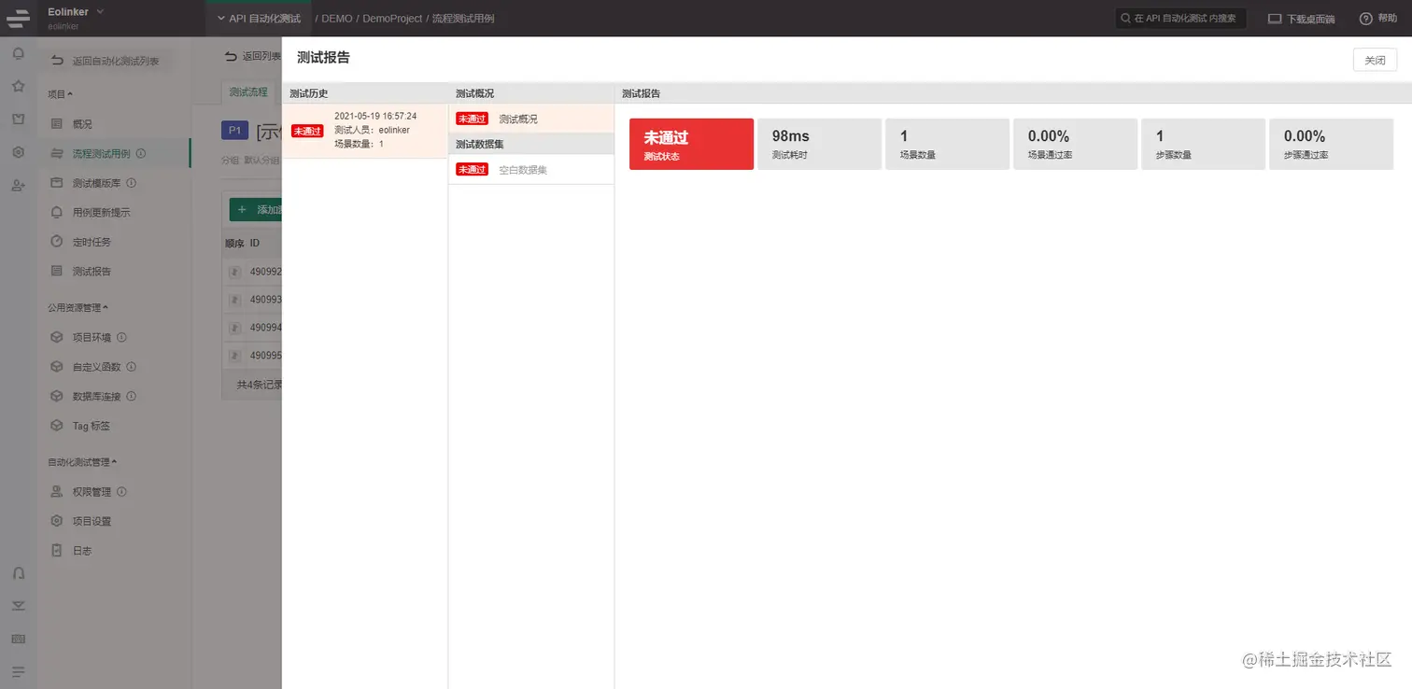Expand the Eolinker workspace dropdown

pyautogui.click(x=100, y=11)
